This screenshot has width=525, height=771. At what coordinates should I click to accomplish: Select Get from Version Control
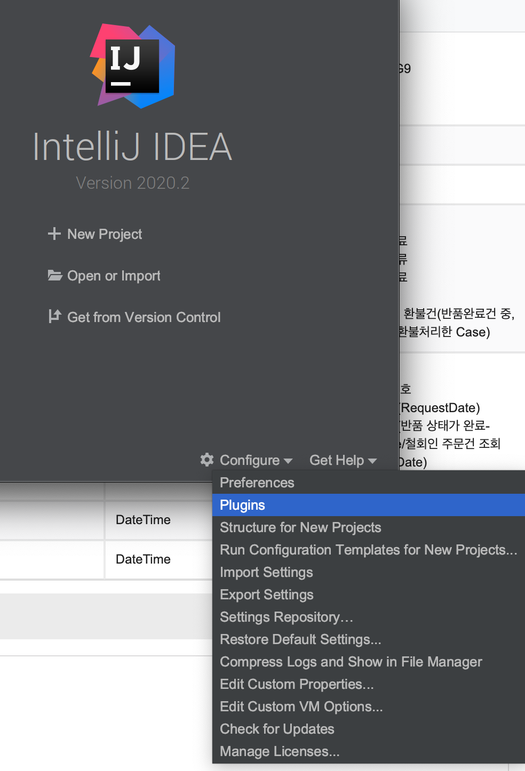point(144,317)
